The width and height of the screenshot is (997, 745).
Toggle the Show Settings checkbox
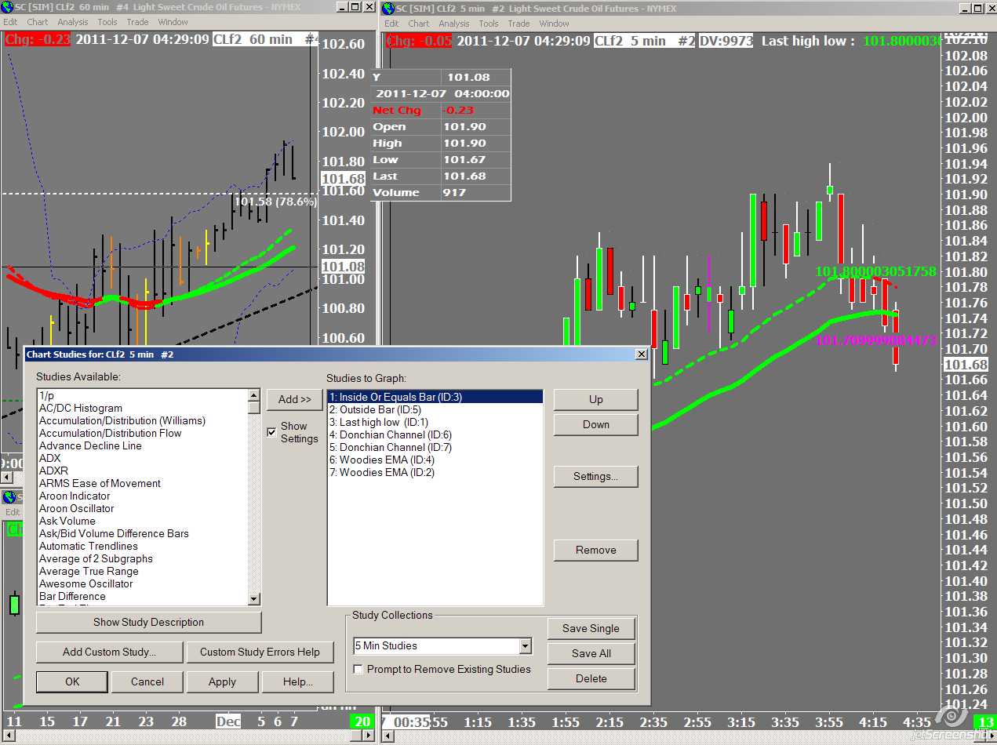point(272,432)
